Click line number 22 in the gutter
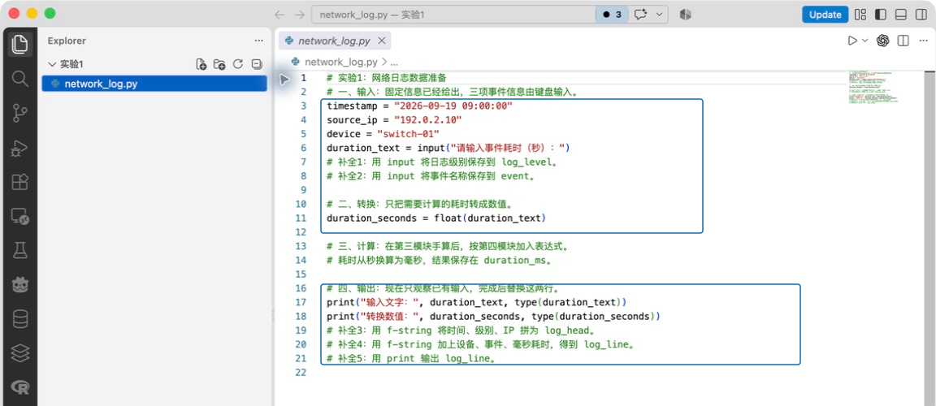The height and width of the screenshot is (406, 936). (301, 372)
